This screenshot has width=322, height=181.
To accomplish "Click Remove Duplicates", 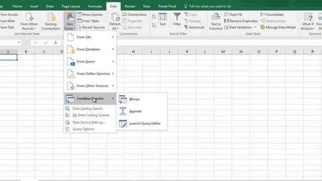I will pos(241,21).
